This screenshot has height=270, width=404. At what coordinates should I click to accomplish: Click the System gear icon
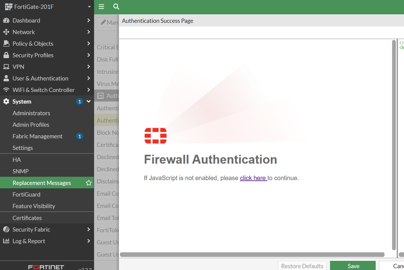coord(6,102)
